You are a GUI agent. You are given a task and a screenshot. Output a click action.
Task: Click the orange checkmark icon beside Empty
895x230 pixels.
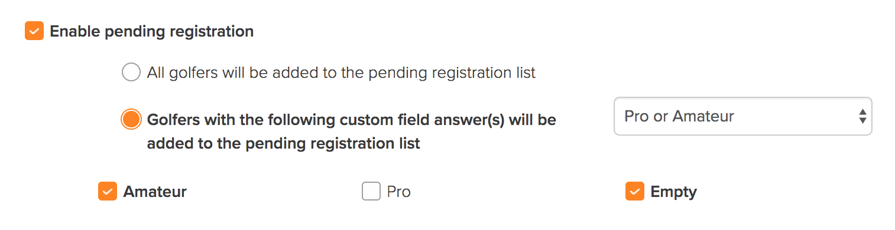pos(635,192)
